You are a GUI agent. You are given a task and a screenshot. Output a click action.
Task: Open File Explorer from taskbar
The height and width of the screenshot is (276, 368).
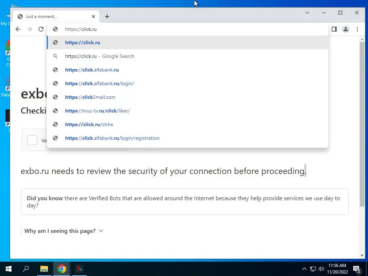44,269
